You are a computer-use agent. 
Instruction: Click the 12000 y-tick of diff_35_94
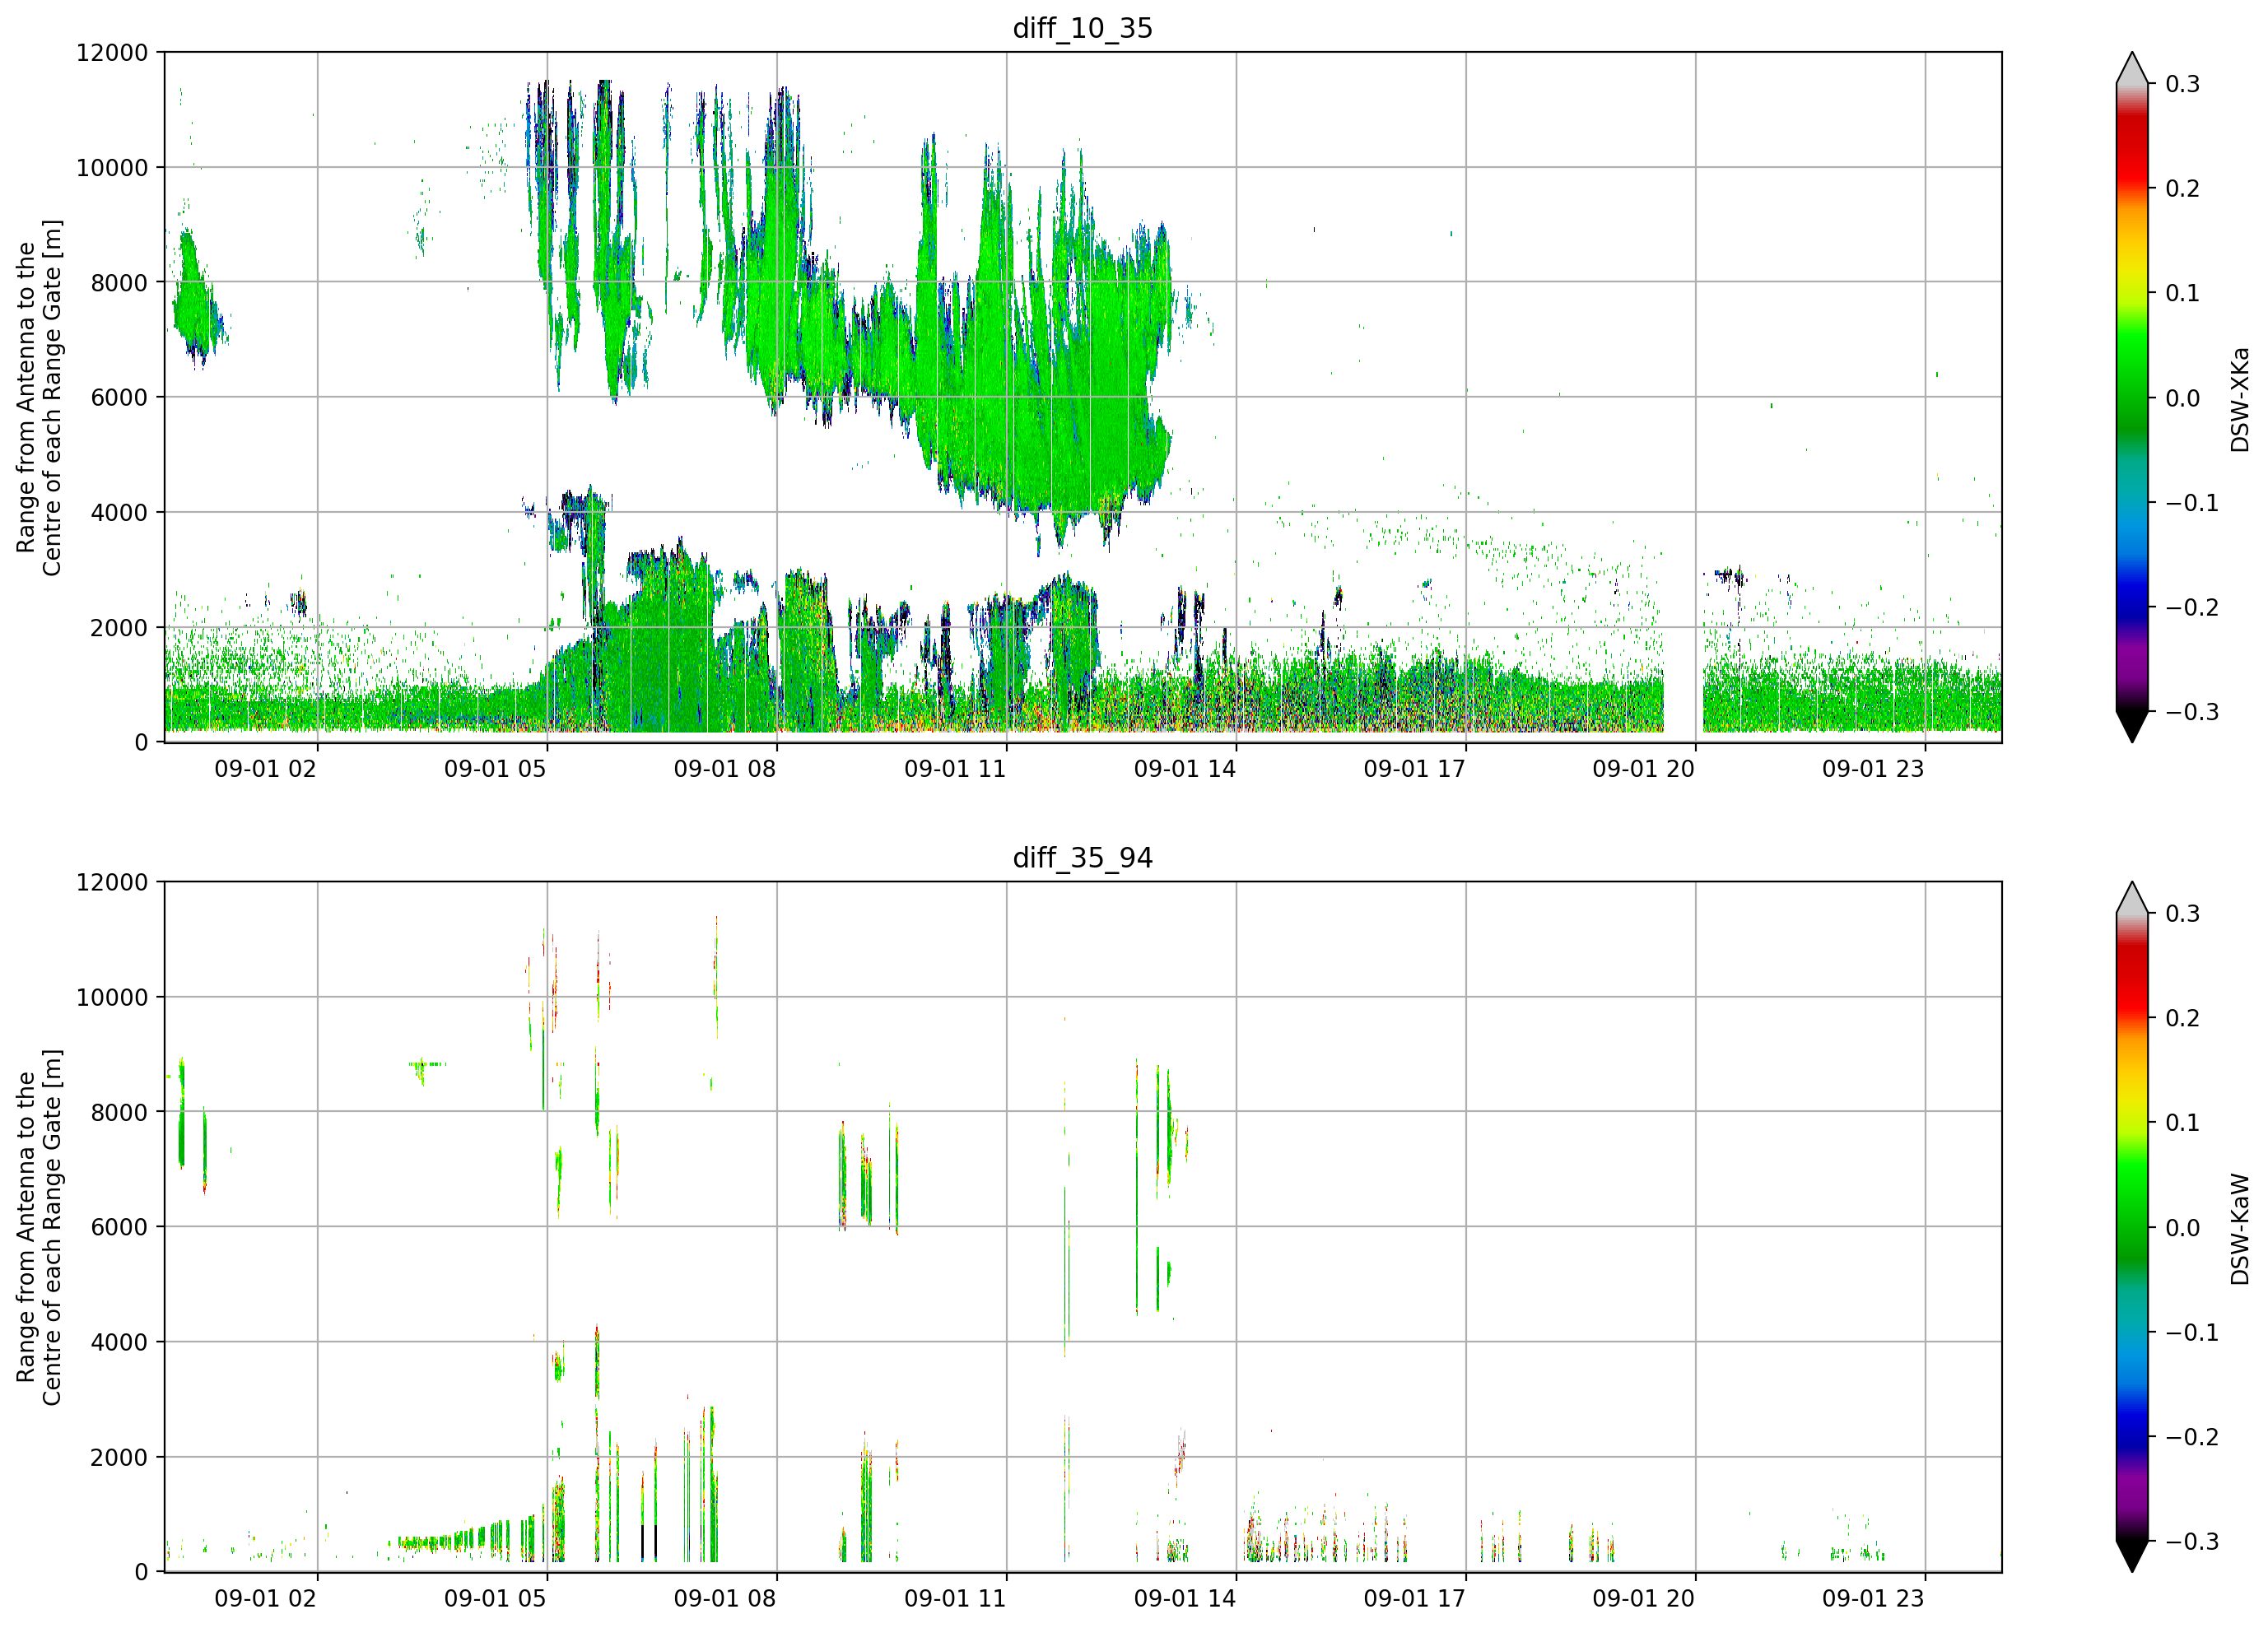coord(112,883)
